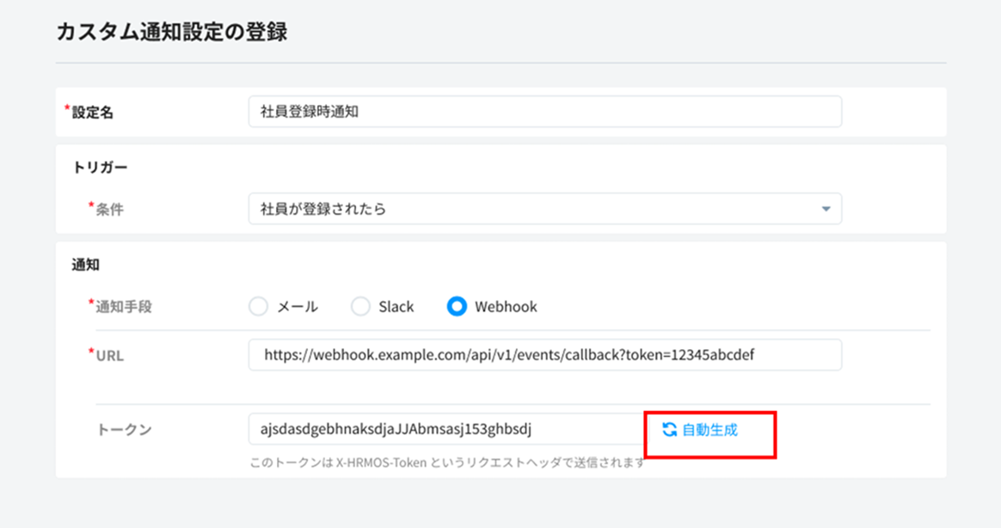This screenshot has height=528, width=1001.
Task: Click the refresh icon beside 自動生成
Action: [x=669, y=429]
